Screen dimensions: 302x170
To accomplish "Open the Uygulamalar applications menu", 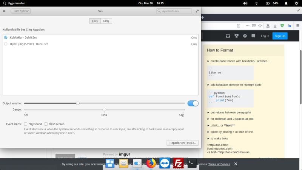I will [x=14, y=3].
